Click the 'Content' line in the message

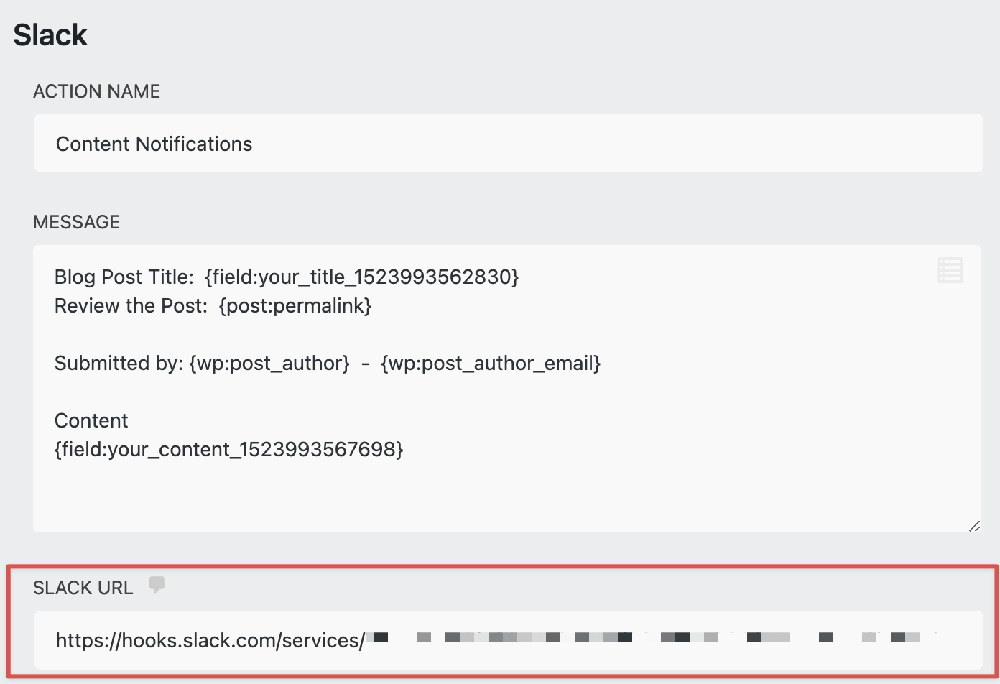point(91,420)
